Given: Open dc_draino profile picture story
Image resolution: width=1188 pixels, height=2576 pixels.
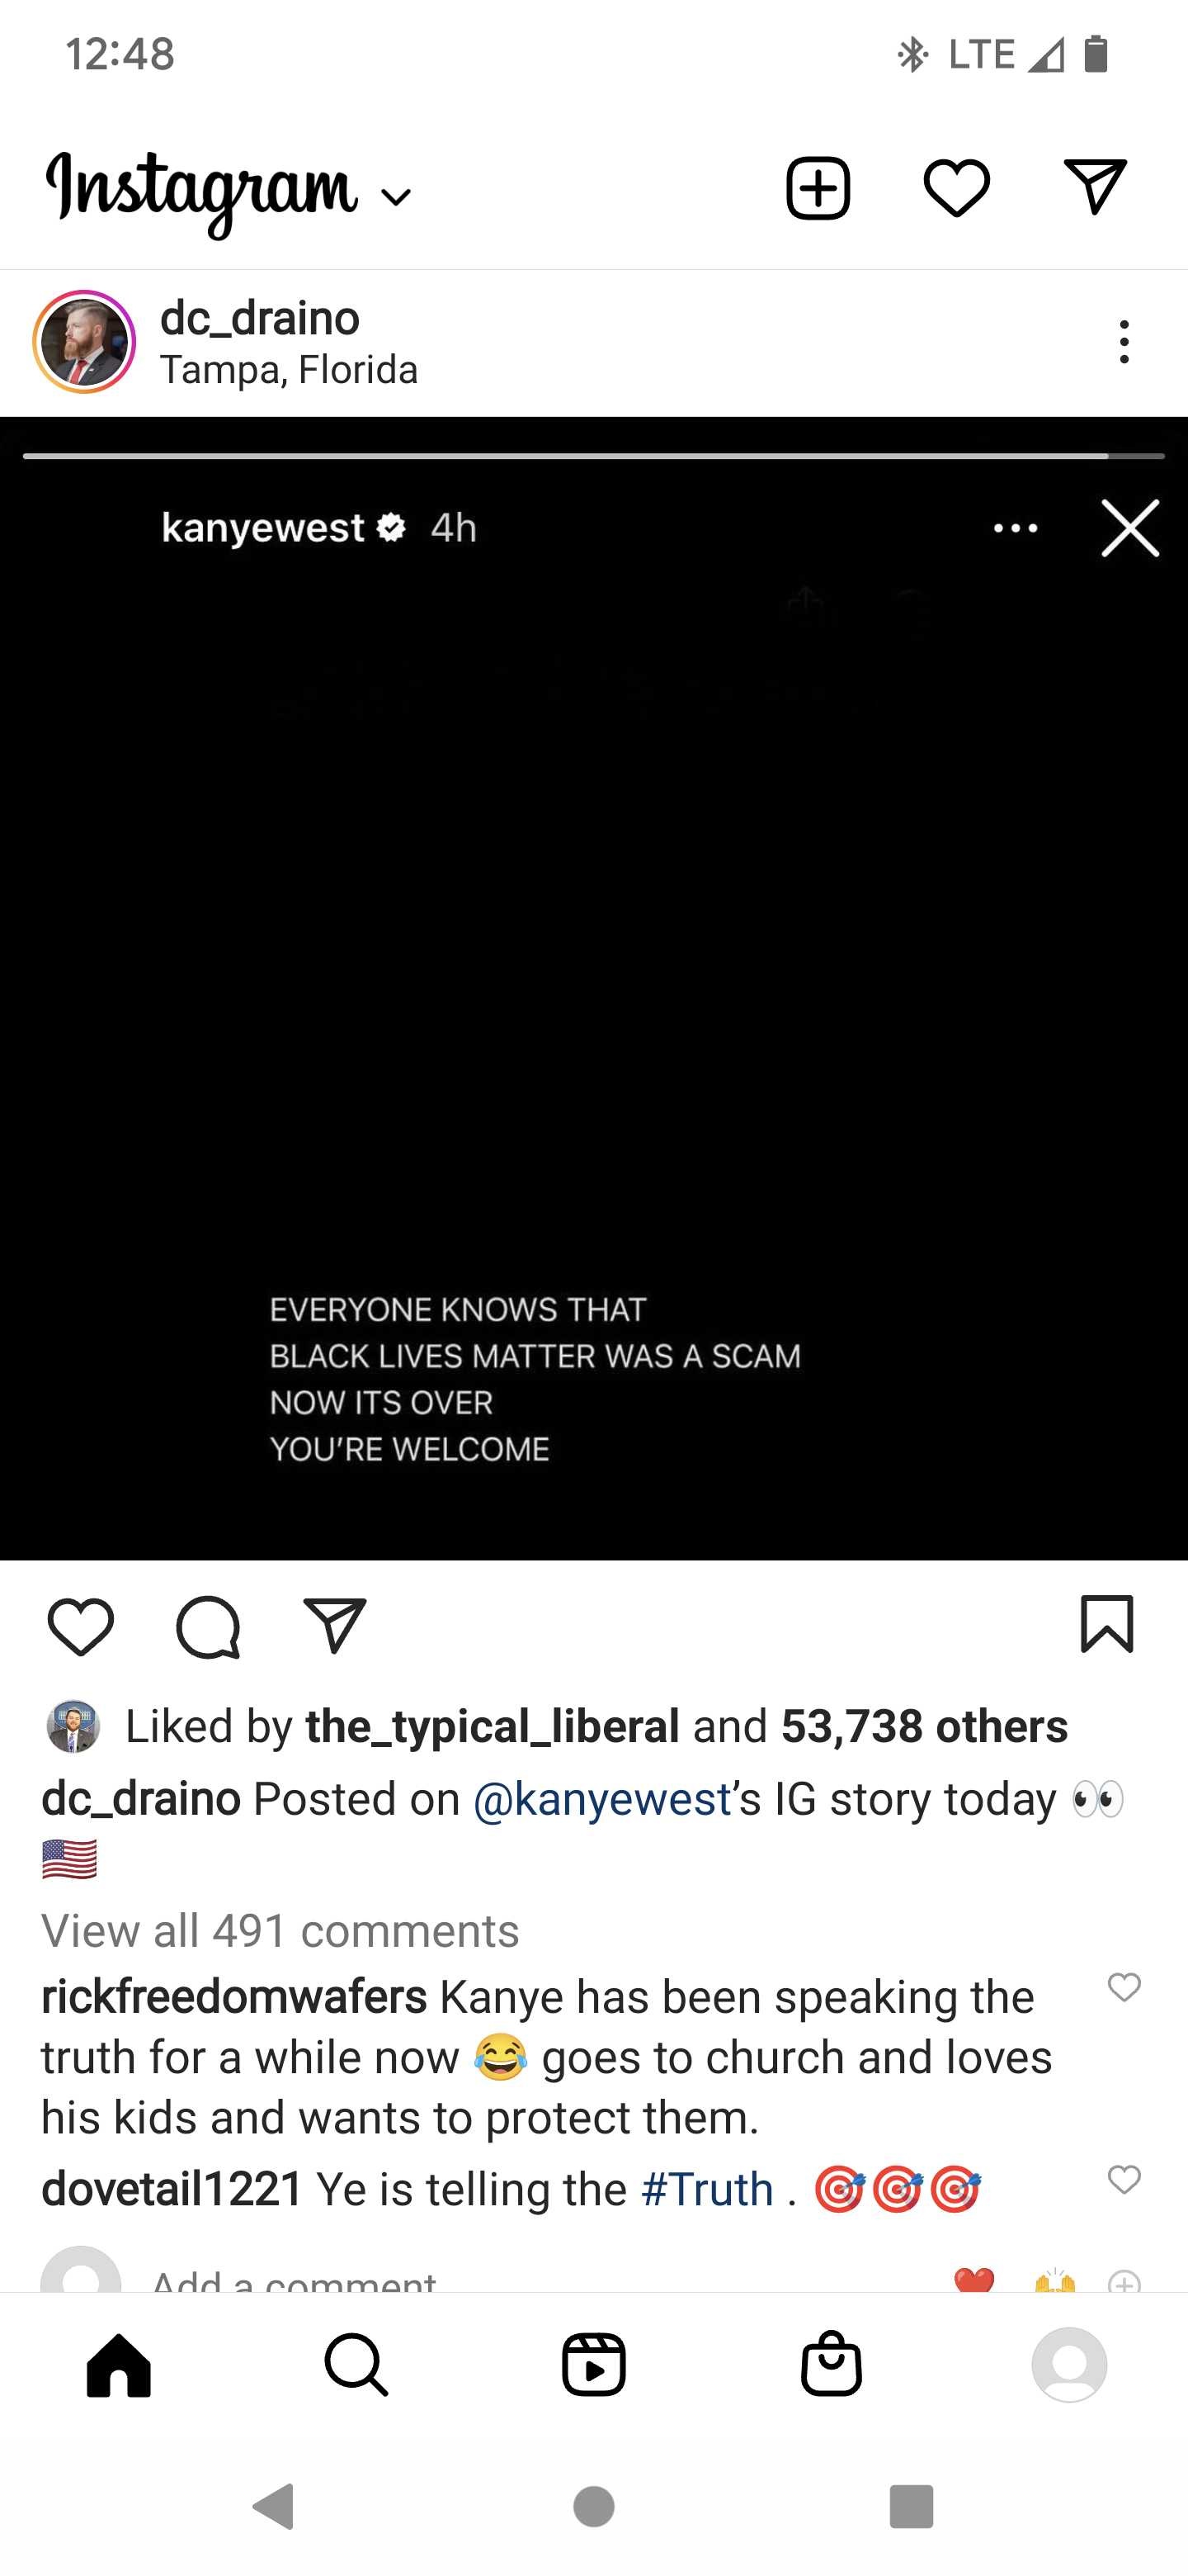Looking at the screenshot, I should point(84,342).
